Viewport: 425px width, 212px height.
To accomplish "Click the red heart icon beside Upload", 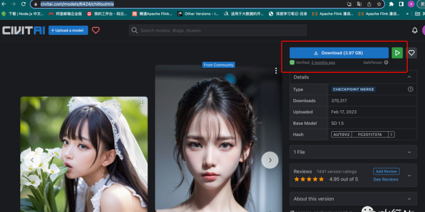I will point(96,30).
